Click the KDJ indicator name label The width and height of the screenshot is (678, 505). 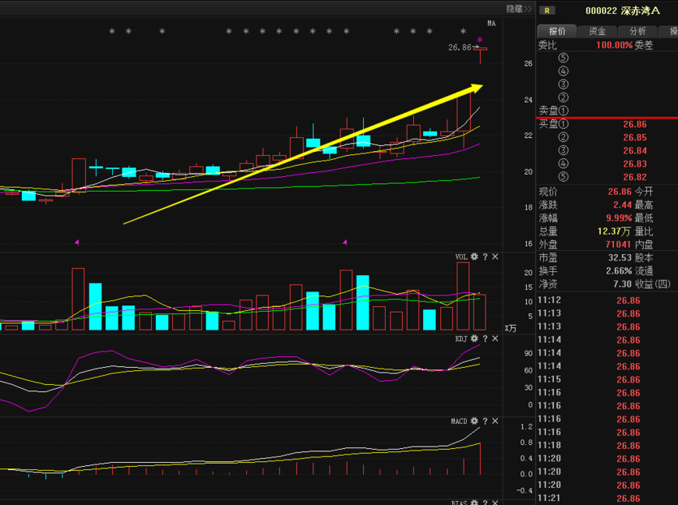pyautogui.click(x=461, y=338)
